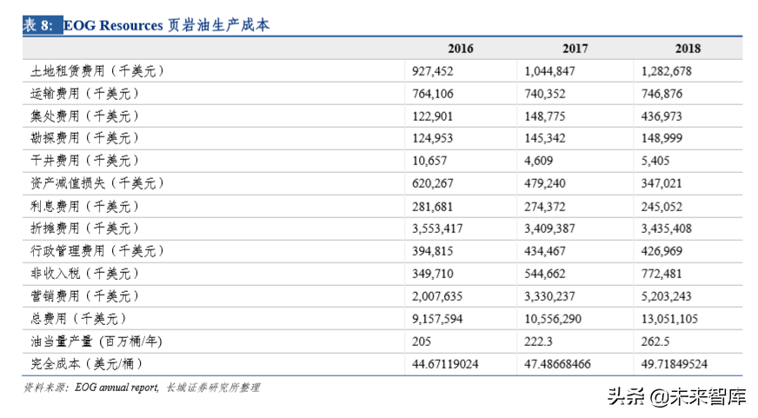Viewport: 758px width, 418px height.
Task: Click the row label 运输费用（千美元）
Action: pos(85,93)
